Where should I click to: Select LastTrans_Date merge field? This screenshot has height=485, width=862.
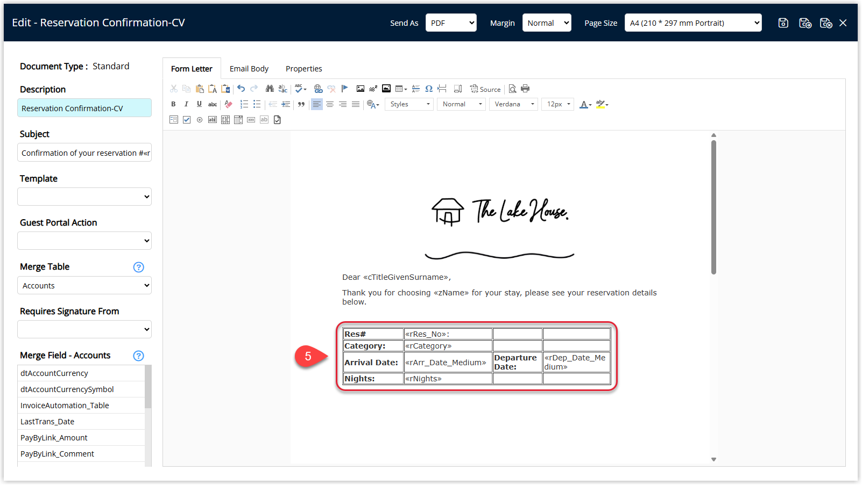[81, 422]
